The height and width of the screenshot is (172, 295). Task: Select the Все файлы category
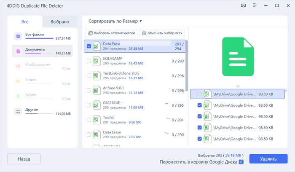tap(42, 36)
